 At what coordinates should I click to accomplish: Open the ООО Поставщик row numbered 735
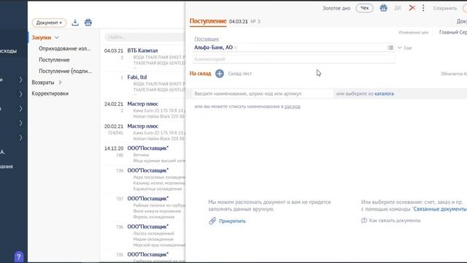143,256
